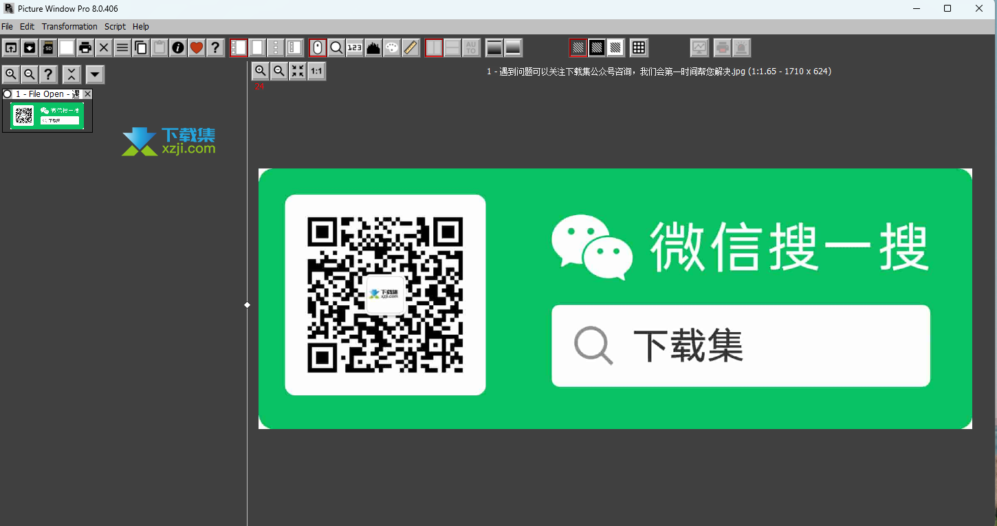997x526 pixels.
Task: Click the save (down arrow) toolbar icon
Action: (x=30, y=47)
